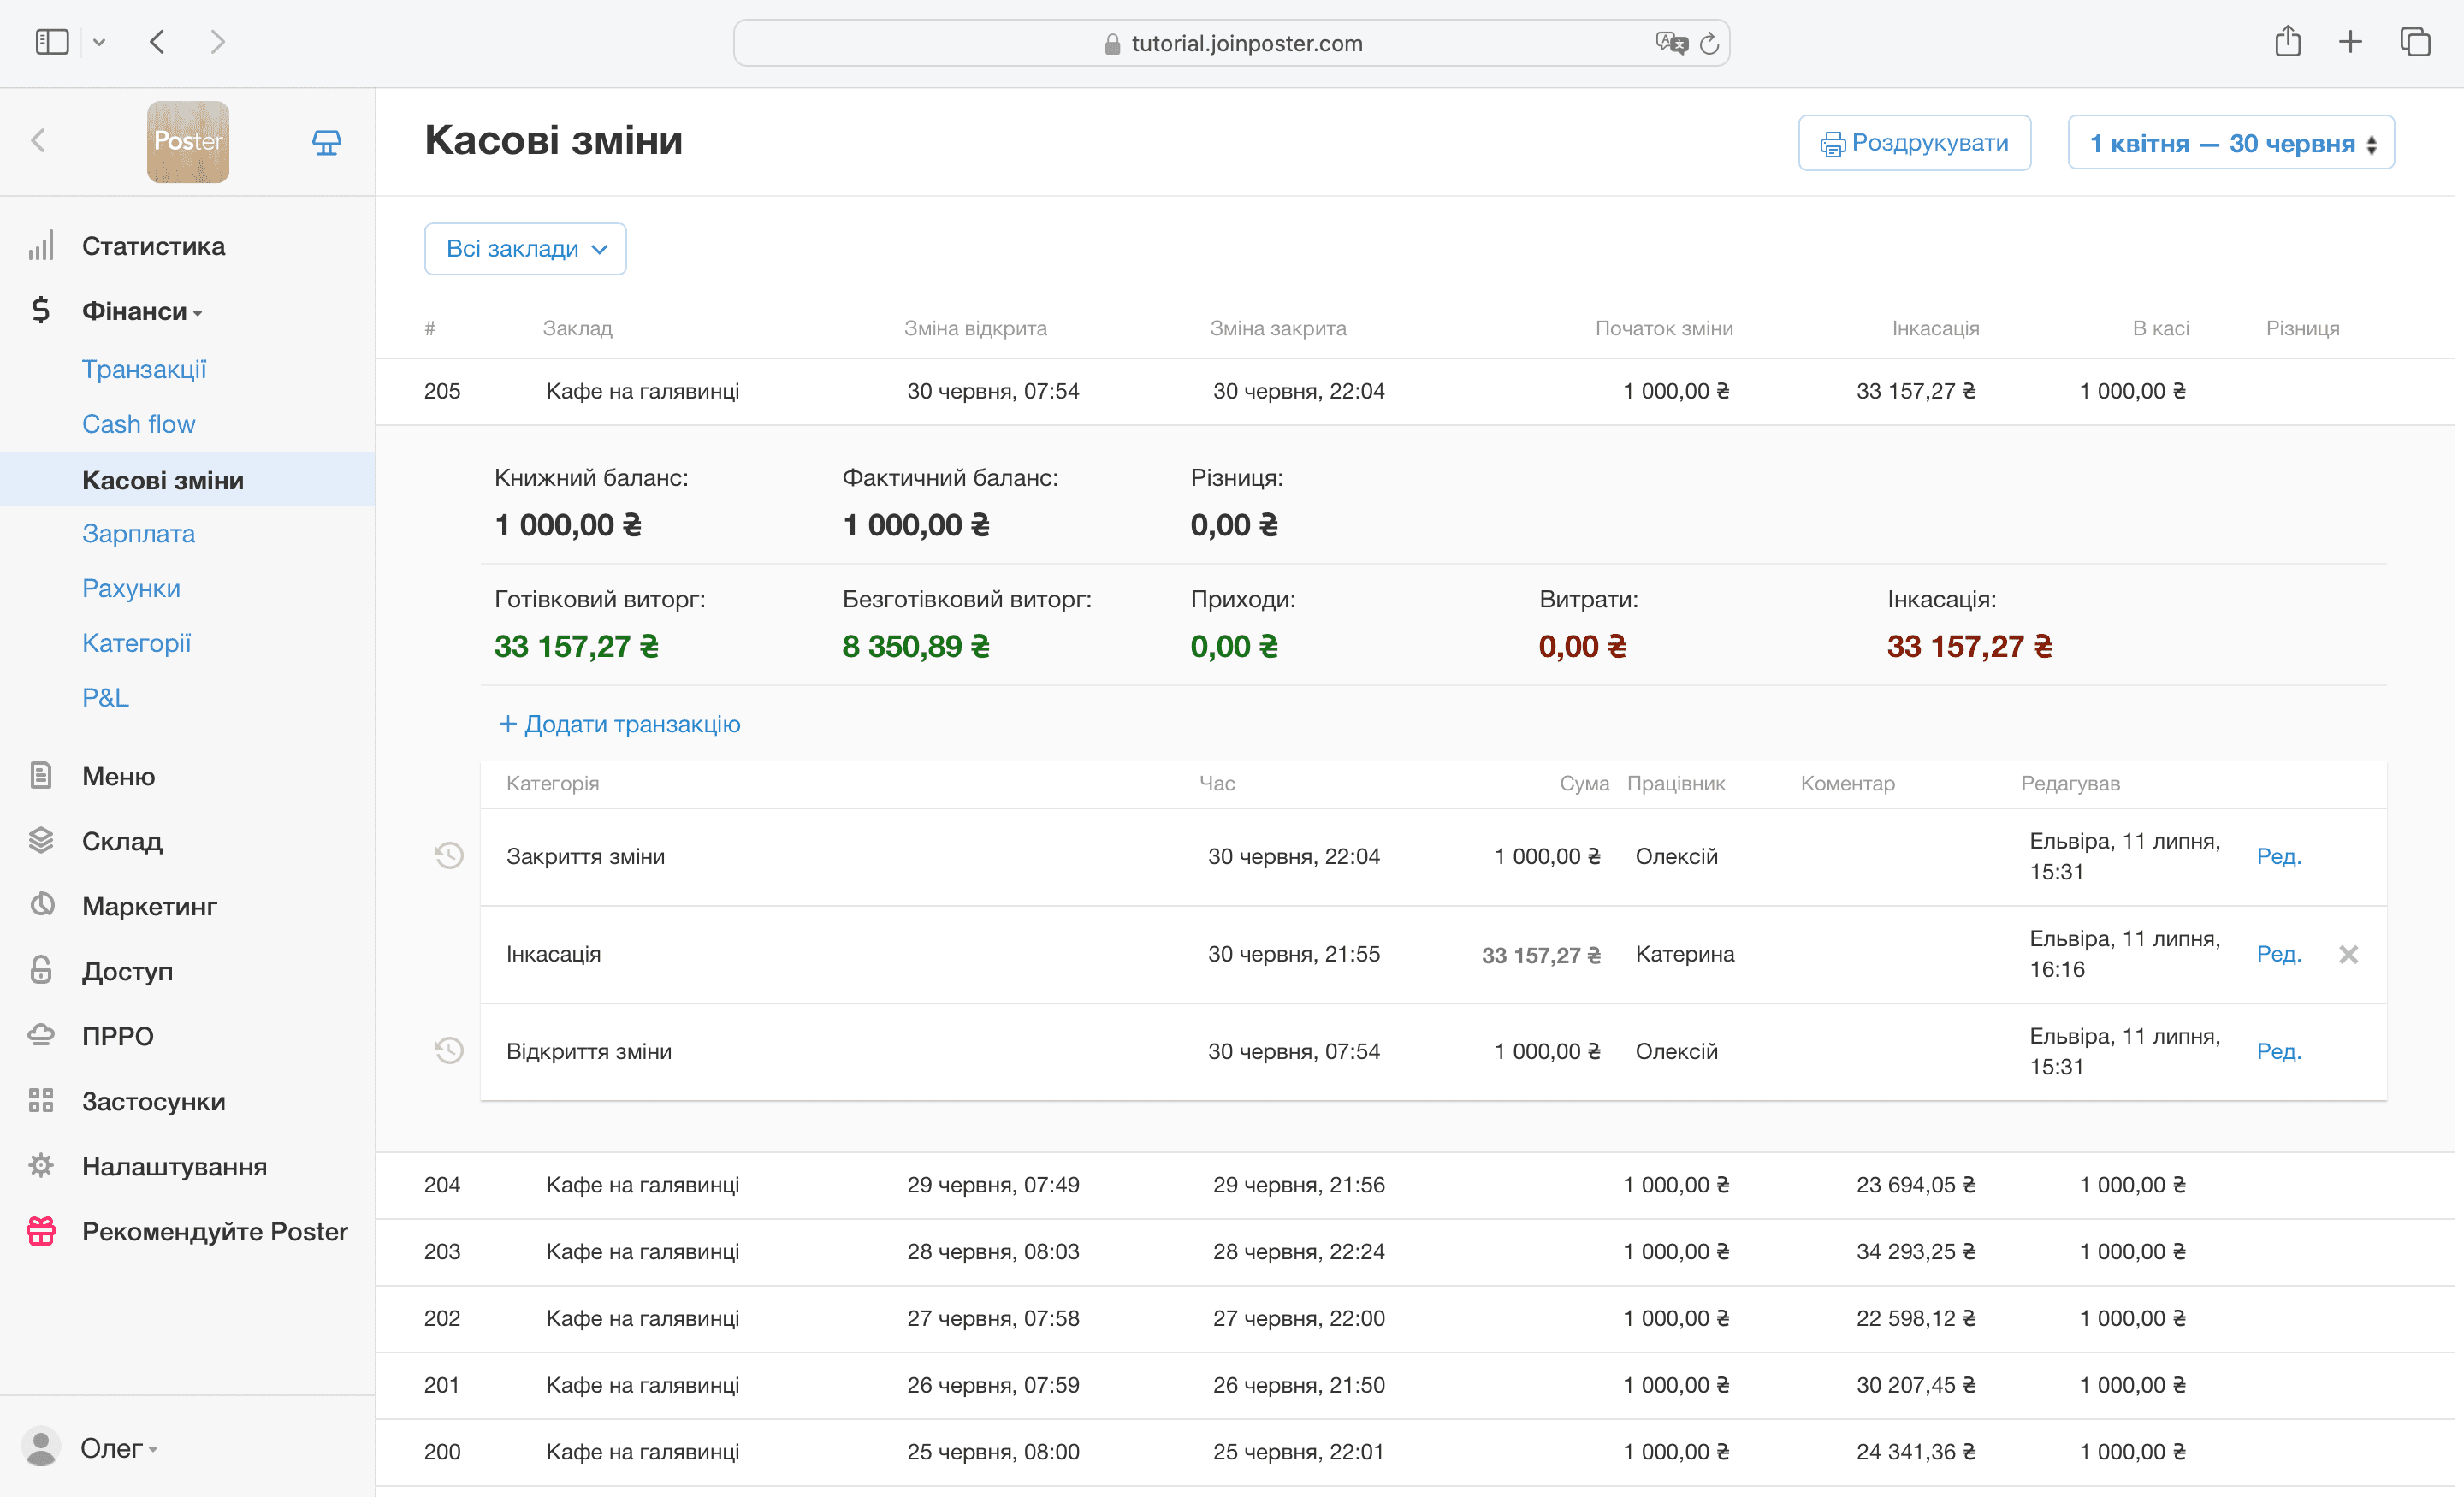The width and height of the screenshot is (2464, 1497).
Task: Click the browser translate icon in address bar
Action: (1671, 43)
